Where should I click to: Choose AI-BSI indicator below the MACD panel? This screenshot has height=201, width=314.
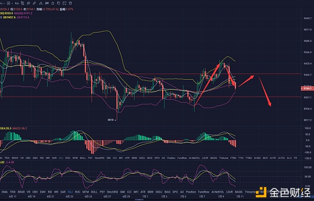[257, 158]
